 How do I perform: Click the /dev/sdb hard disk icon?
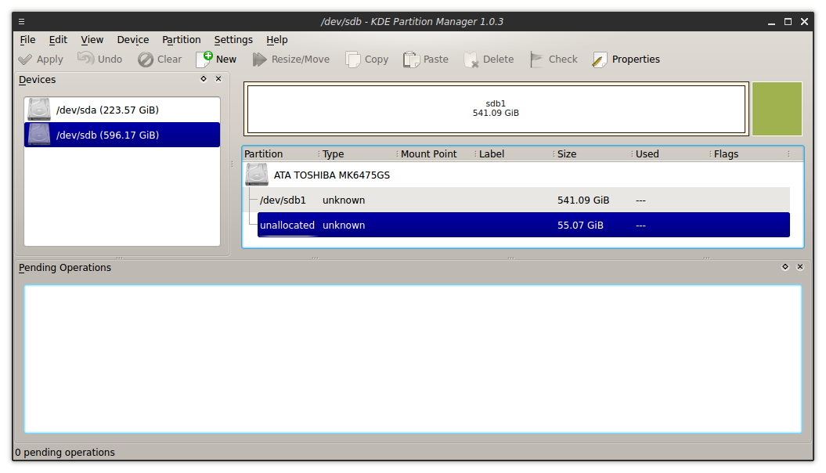39,135
